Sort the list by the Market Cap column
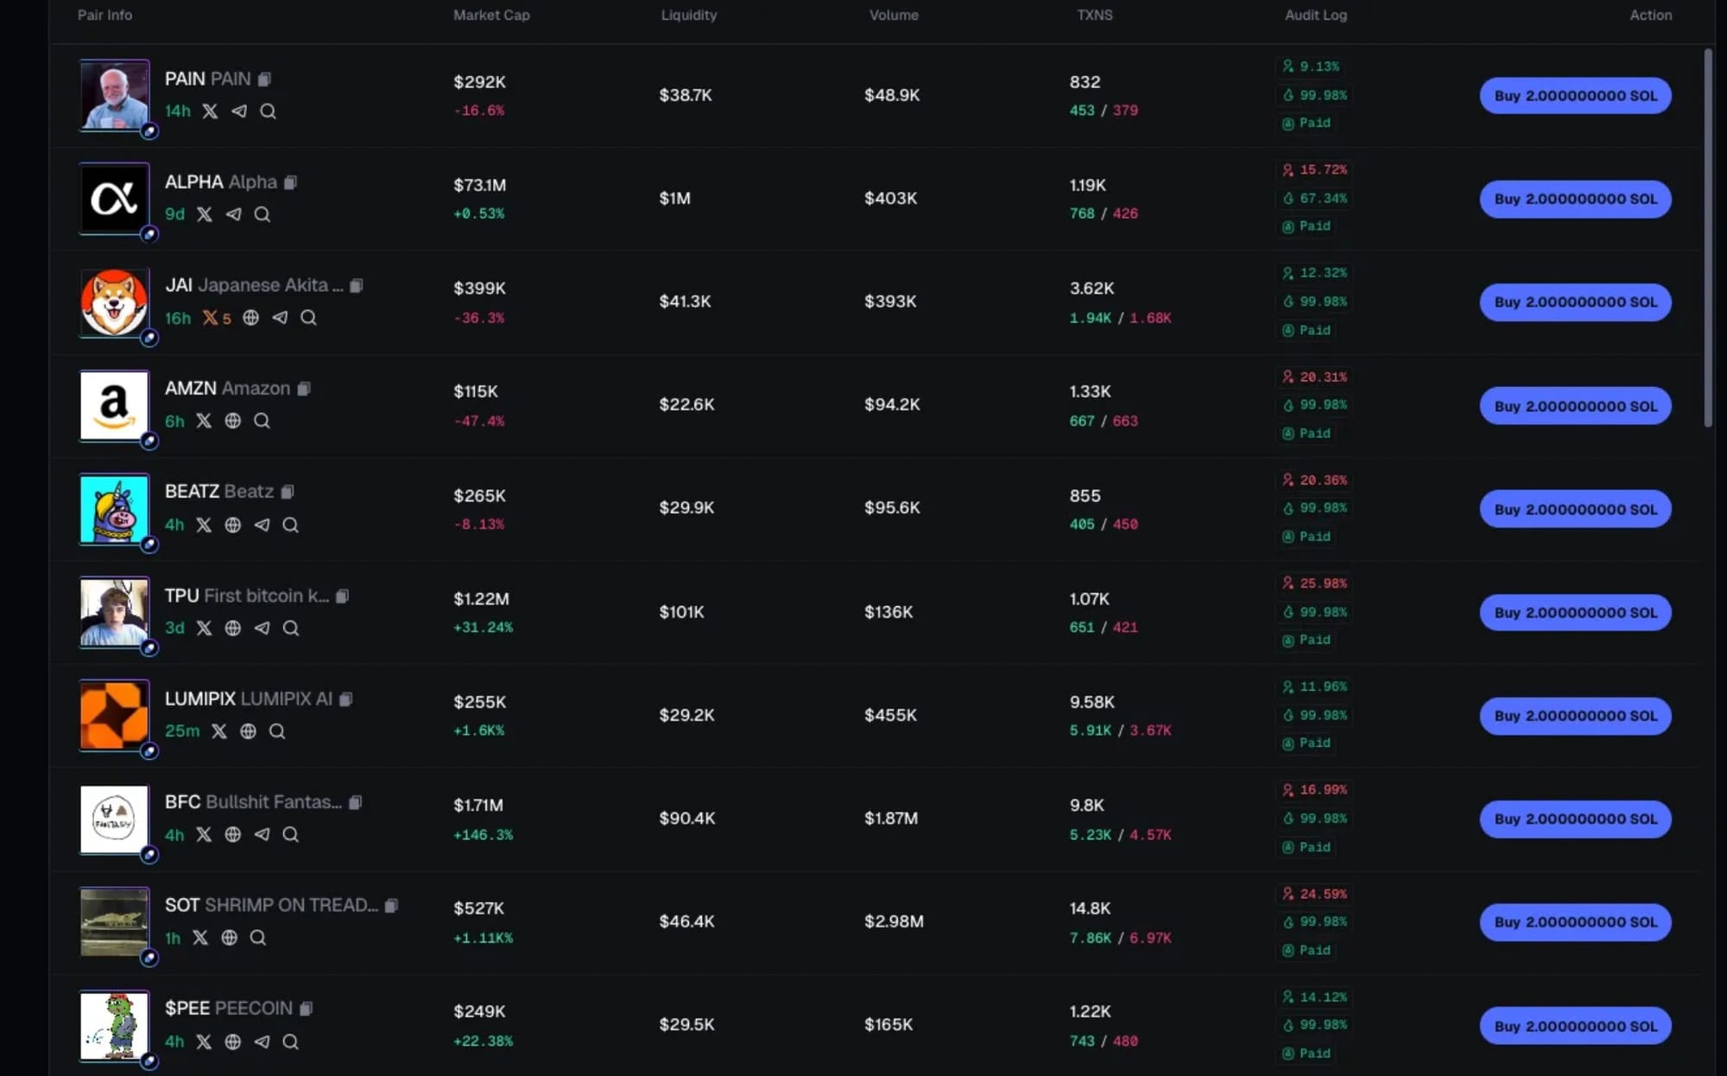Viewport: 1727px width, 1076px height. tap(491, 15)
